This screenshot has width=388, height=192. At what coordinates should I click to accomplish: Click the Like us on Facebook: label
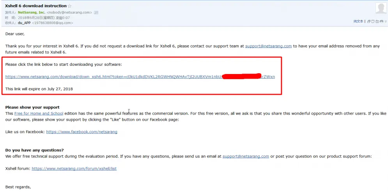coord(25,132)
